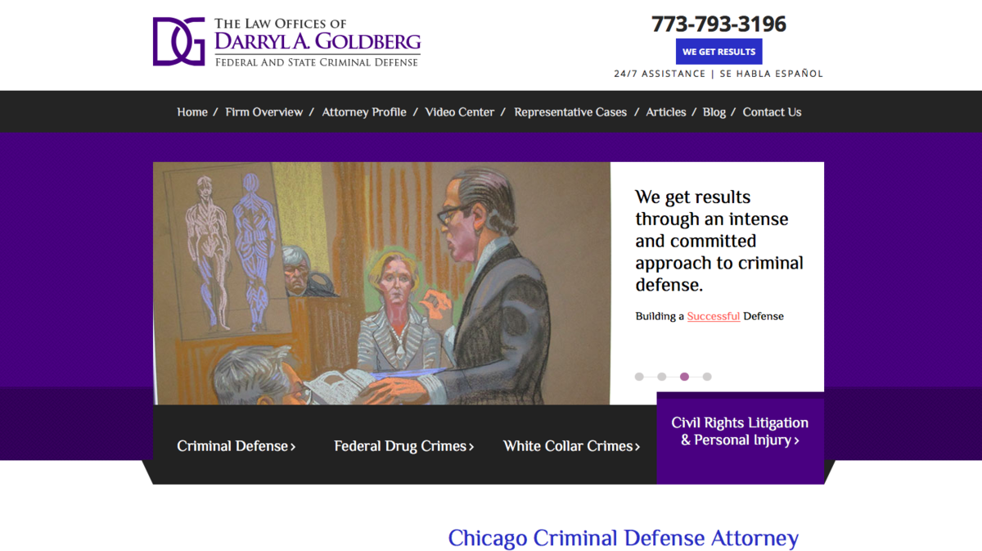The height and width of the screenshot is (551, 982).
Task: Select the active third slider dot
Action: click(x=684, y=377)
